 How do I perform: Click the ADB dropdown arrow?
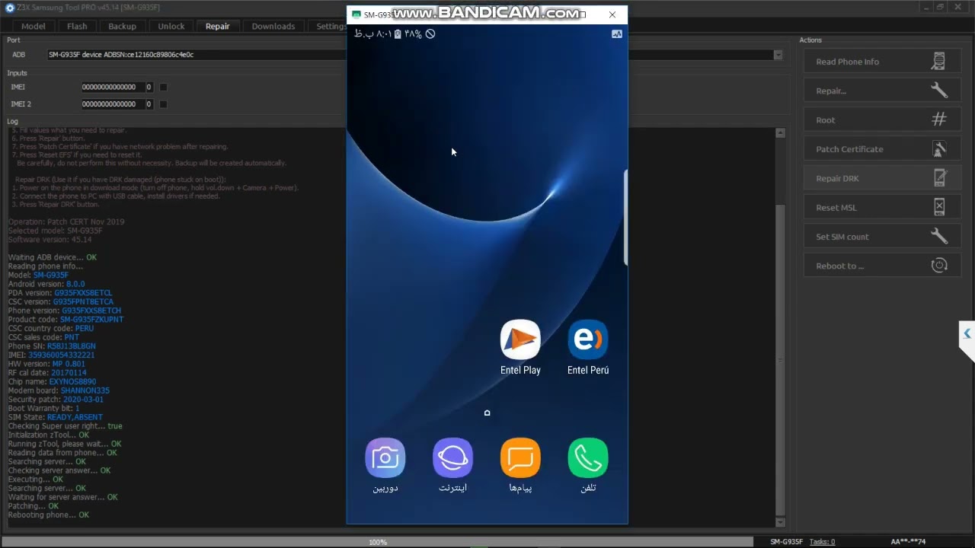778,55
